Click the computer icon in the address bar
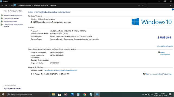Image resolution: width=174 pixels, height=97 pixels. 15,5
